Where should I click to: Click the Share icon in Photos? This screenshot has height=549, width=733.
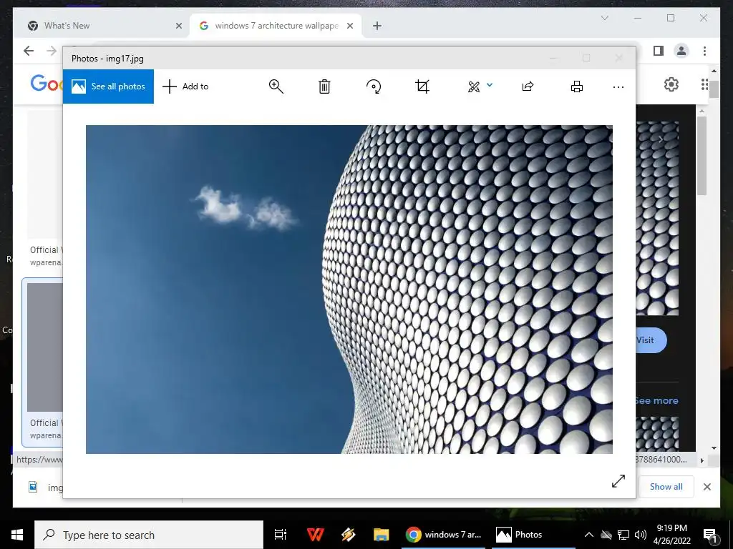pos(528,86)
